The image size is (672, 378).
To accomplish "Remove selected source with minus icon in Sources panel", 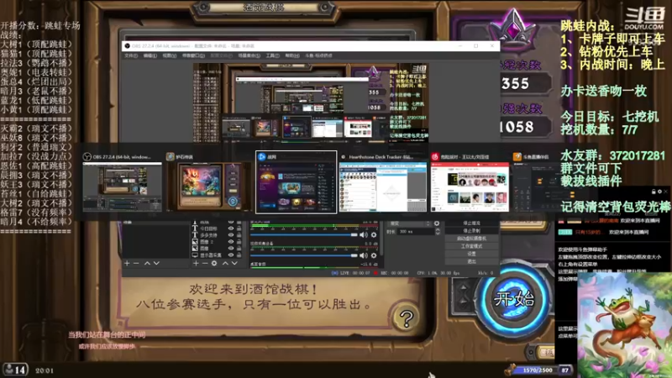I will [204, 263].
